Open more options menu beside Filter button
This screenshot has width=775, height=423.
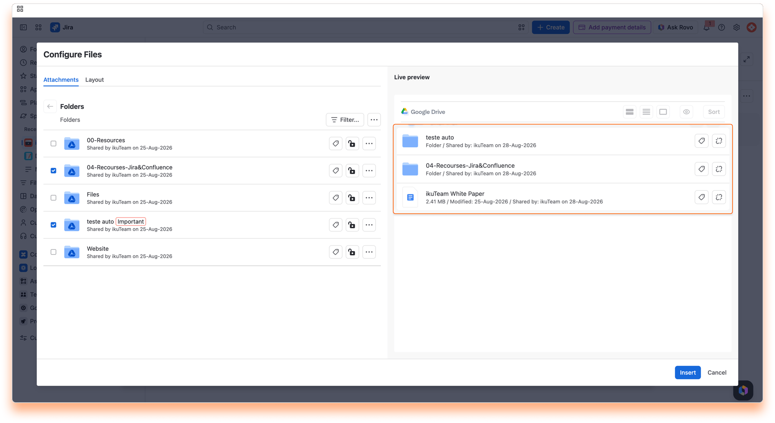[374, 120]
